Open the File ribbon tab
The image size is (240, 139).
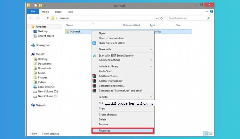tap(33, 11)
